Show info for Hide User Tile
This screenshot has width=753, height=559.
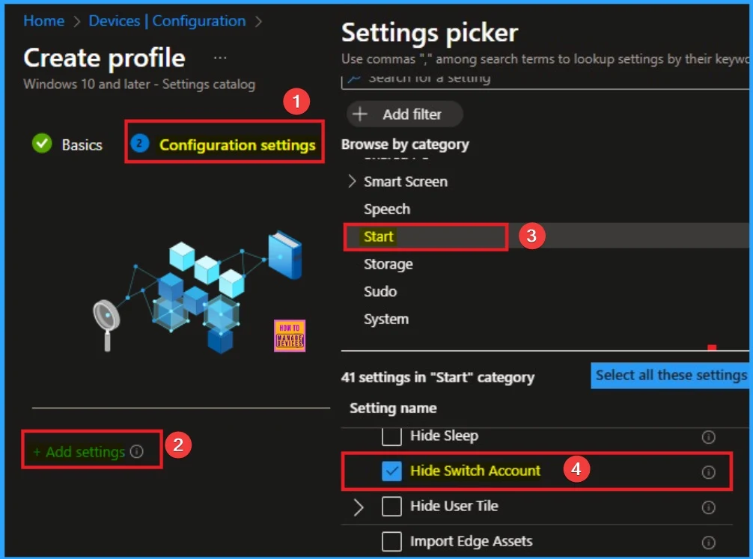[x=708, y=507]
